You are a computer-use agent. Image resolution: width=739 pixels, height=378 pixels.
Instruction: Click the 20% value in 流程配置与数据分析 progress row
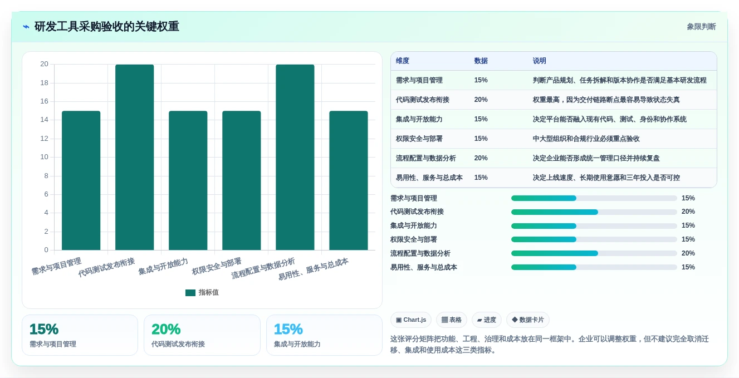pos(688,253)
